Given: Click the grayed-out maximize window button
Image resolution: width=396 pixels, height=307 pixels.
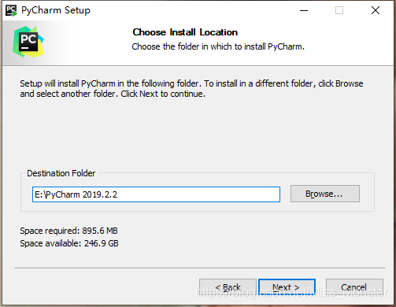Looking at the screenshot, I should (x=339, y=10).
